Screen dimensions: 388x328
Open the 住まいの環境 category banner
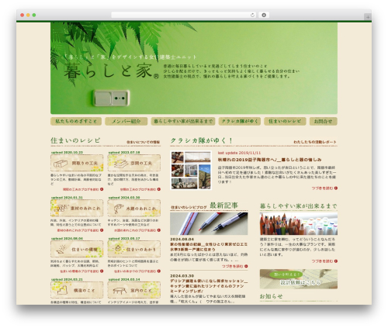click(x=77, y=249)
